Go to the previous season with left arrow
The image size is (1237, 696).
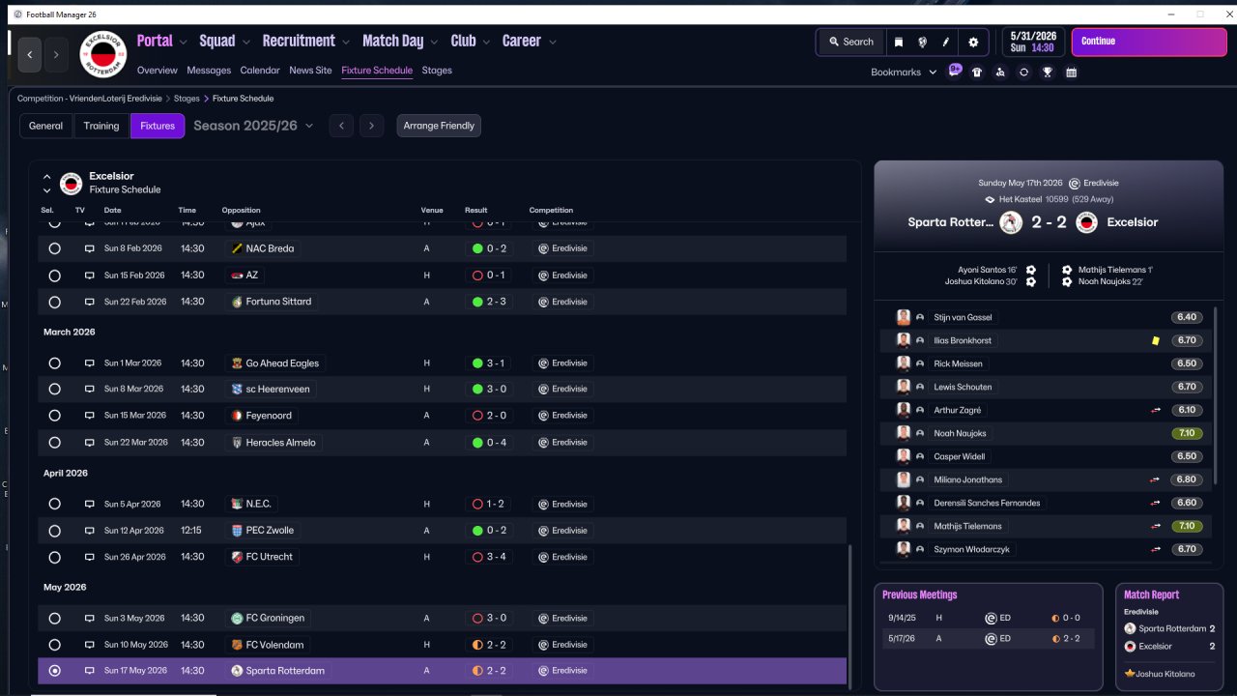tap(341, 126)
